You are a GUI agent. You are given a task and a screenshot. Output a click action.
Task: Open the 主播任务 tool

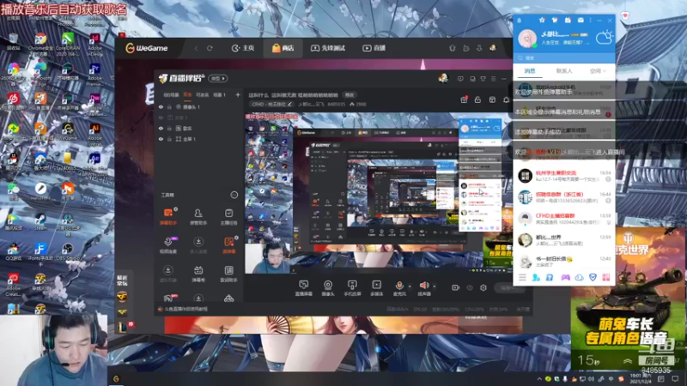point(228,216)
